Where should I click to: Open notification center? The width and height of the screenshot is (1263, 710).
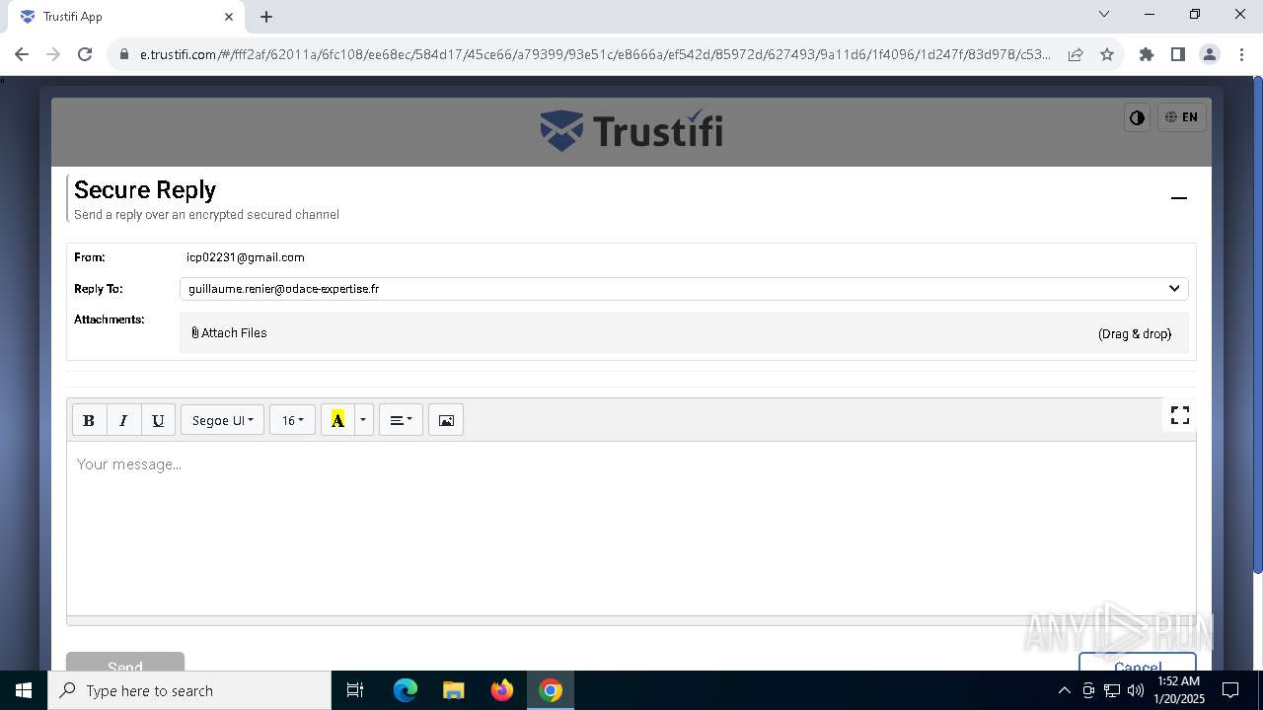point(1230,690)
